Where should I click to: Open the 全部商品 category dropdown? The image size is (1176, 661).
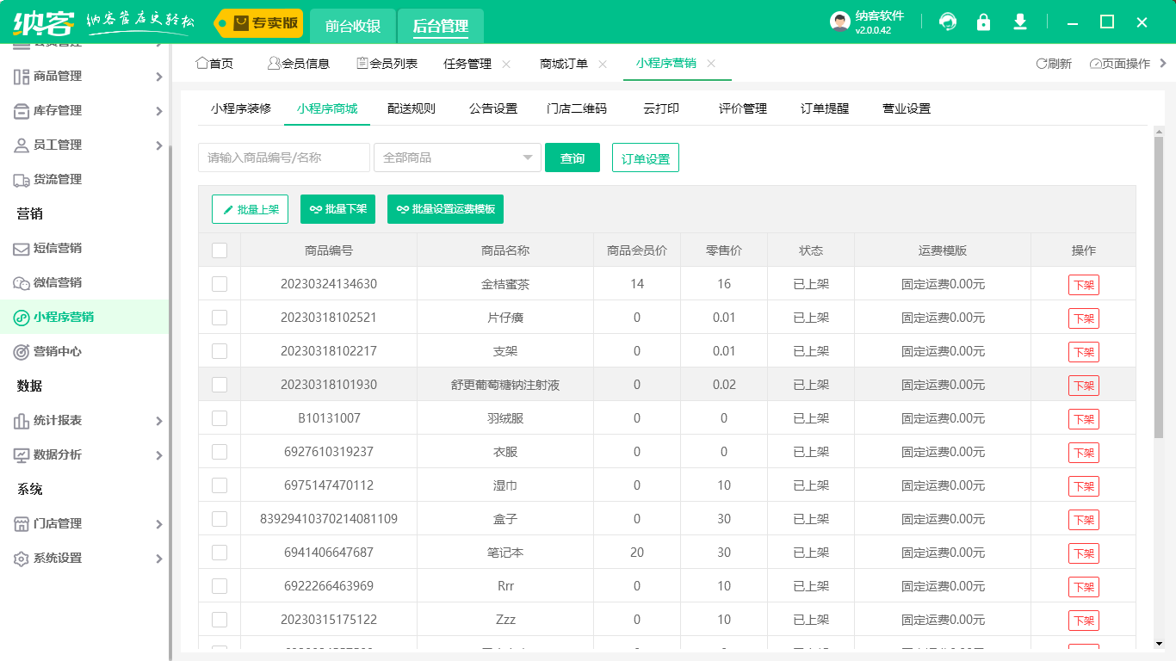pos(456,158)
